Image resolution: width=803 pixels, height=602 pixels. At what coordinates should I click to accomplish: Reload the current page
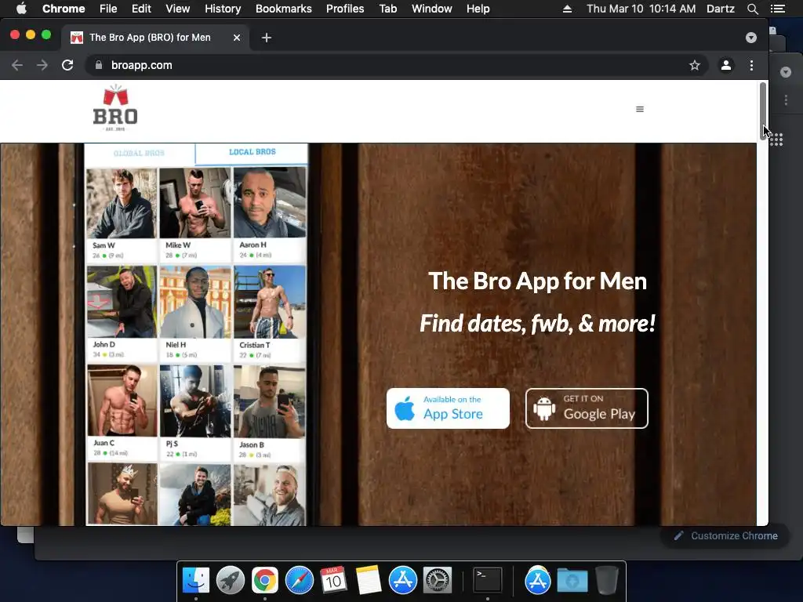[67, 65]
